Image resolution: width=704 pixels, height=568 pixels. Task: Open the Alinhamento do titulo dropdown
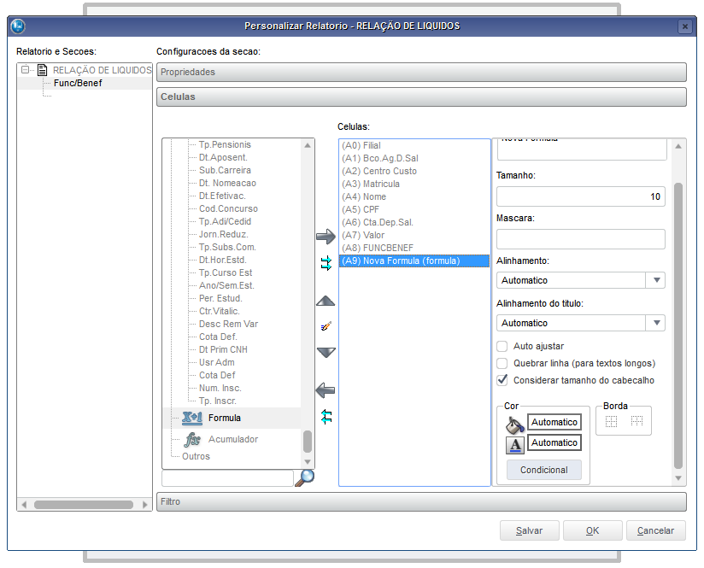click(656, 323)
